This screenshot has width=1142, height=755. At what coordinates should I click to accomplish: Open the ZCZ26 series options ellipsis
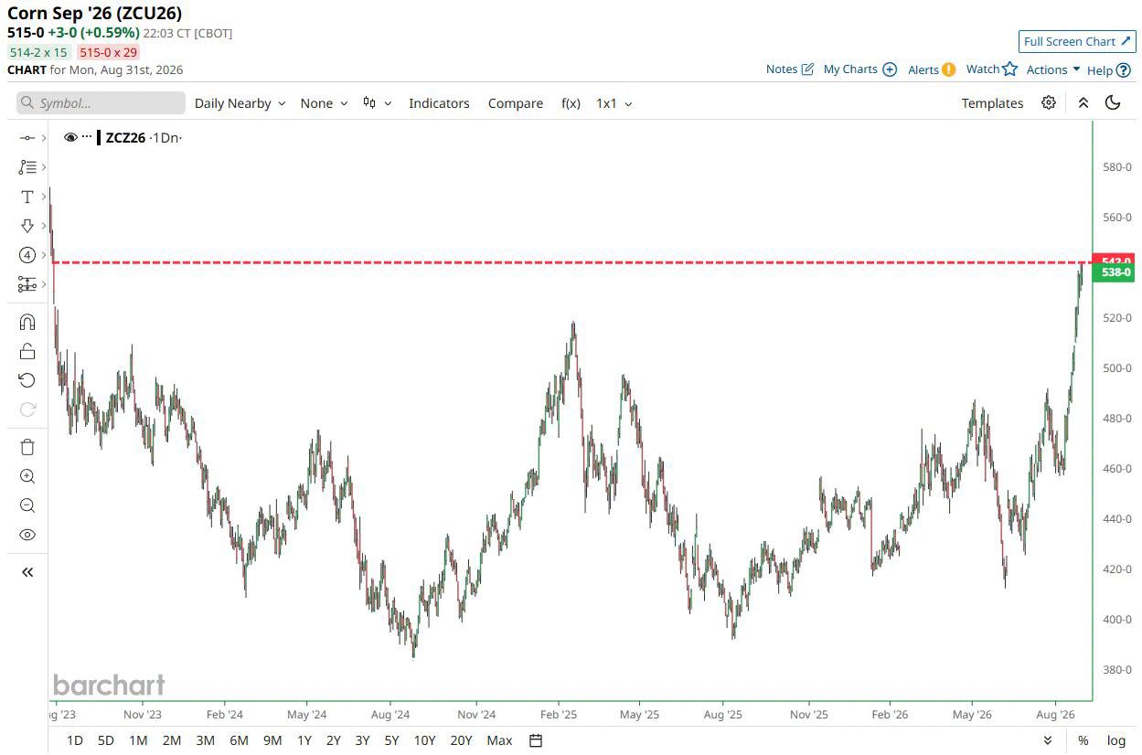[87, 137]
